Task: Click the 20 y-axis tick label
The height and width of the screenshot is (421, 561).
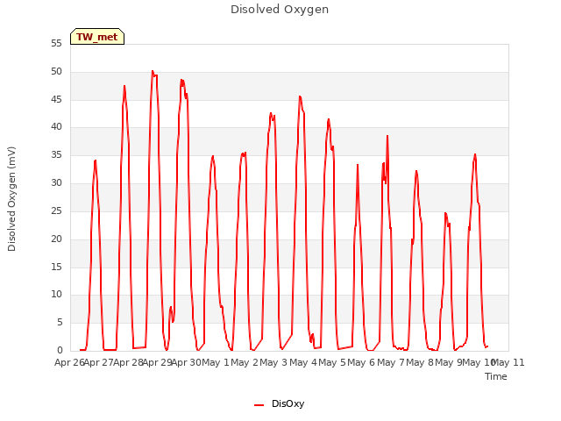Action: tap(56, 239)
